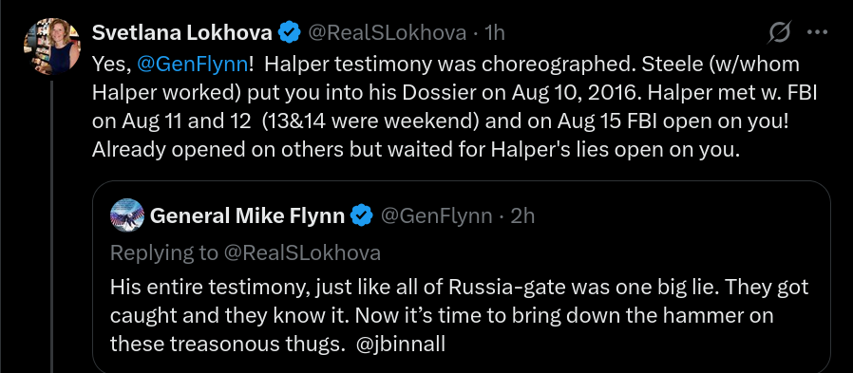This screenshot has height=373, width=853.
Task: Open the @RealSLokhova handle beside author name
Action: [x=388, y=33]
